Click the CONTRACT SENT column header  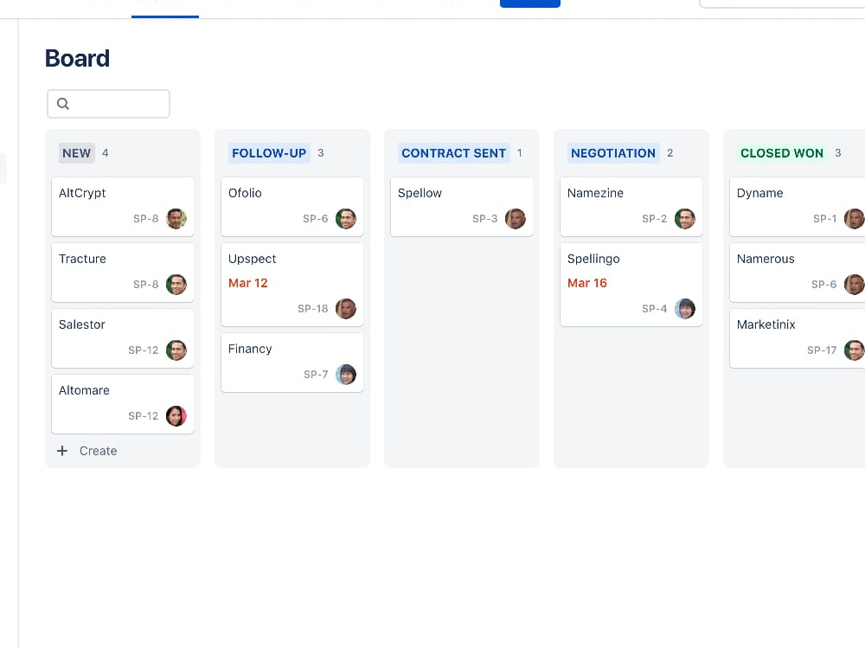pyautogui.click(x=453, y=153)
